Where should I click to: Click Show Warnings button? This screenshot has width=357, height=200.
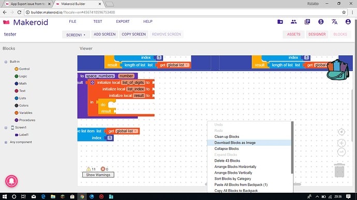tap(98, 175)
